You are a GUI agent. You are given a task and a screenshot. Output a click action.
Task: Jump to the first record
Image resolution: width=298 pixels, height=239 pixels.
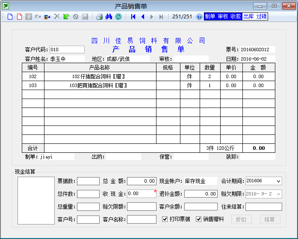(133, 17)
